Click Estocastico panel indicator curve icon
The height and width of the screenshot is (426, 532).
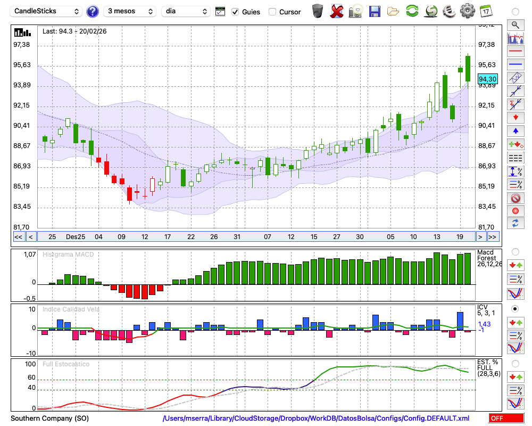516,403
